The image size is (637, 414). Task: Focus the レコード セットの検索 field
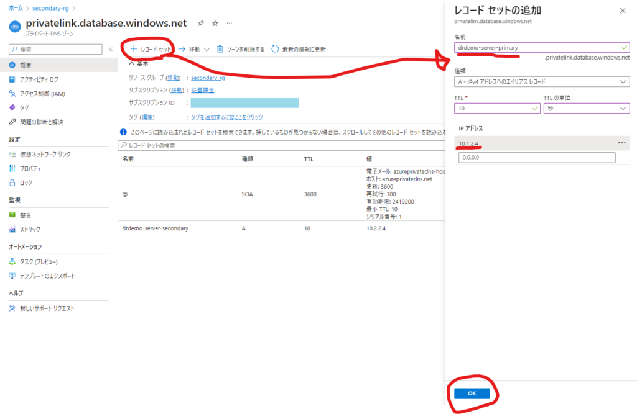click(x=282, y=146)
